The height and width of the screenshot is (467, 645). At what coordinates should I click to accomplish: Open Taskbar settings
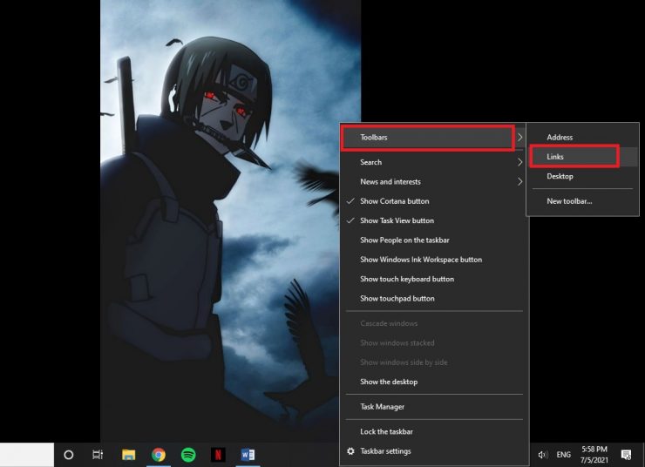[x=434, y=451]
